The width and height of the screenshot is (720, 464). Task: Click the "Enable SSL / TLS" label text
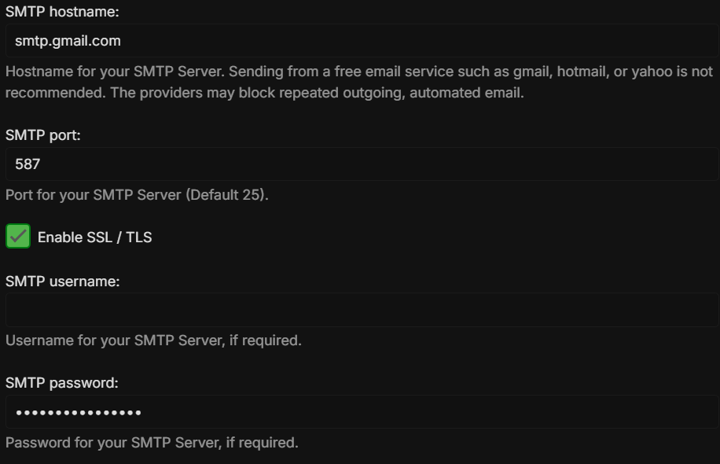[x=94, y=238]
